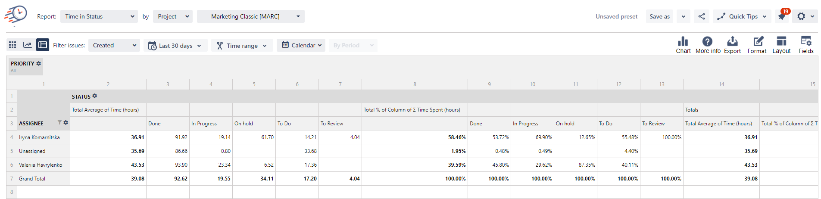Screen dimensions: 821x199
Task: Open the Format tool
Action: tap(757, 45)
